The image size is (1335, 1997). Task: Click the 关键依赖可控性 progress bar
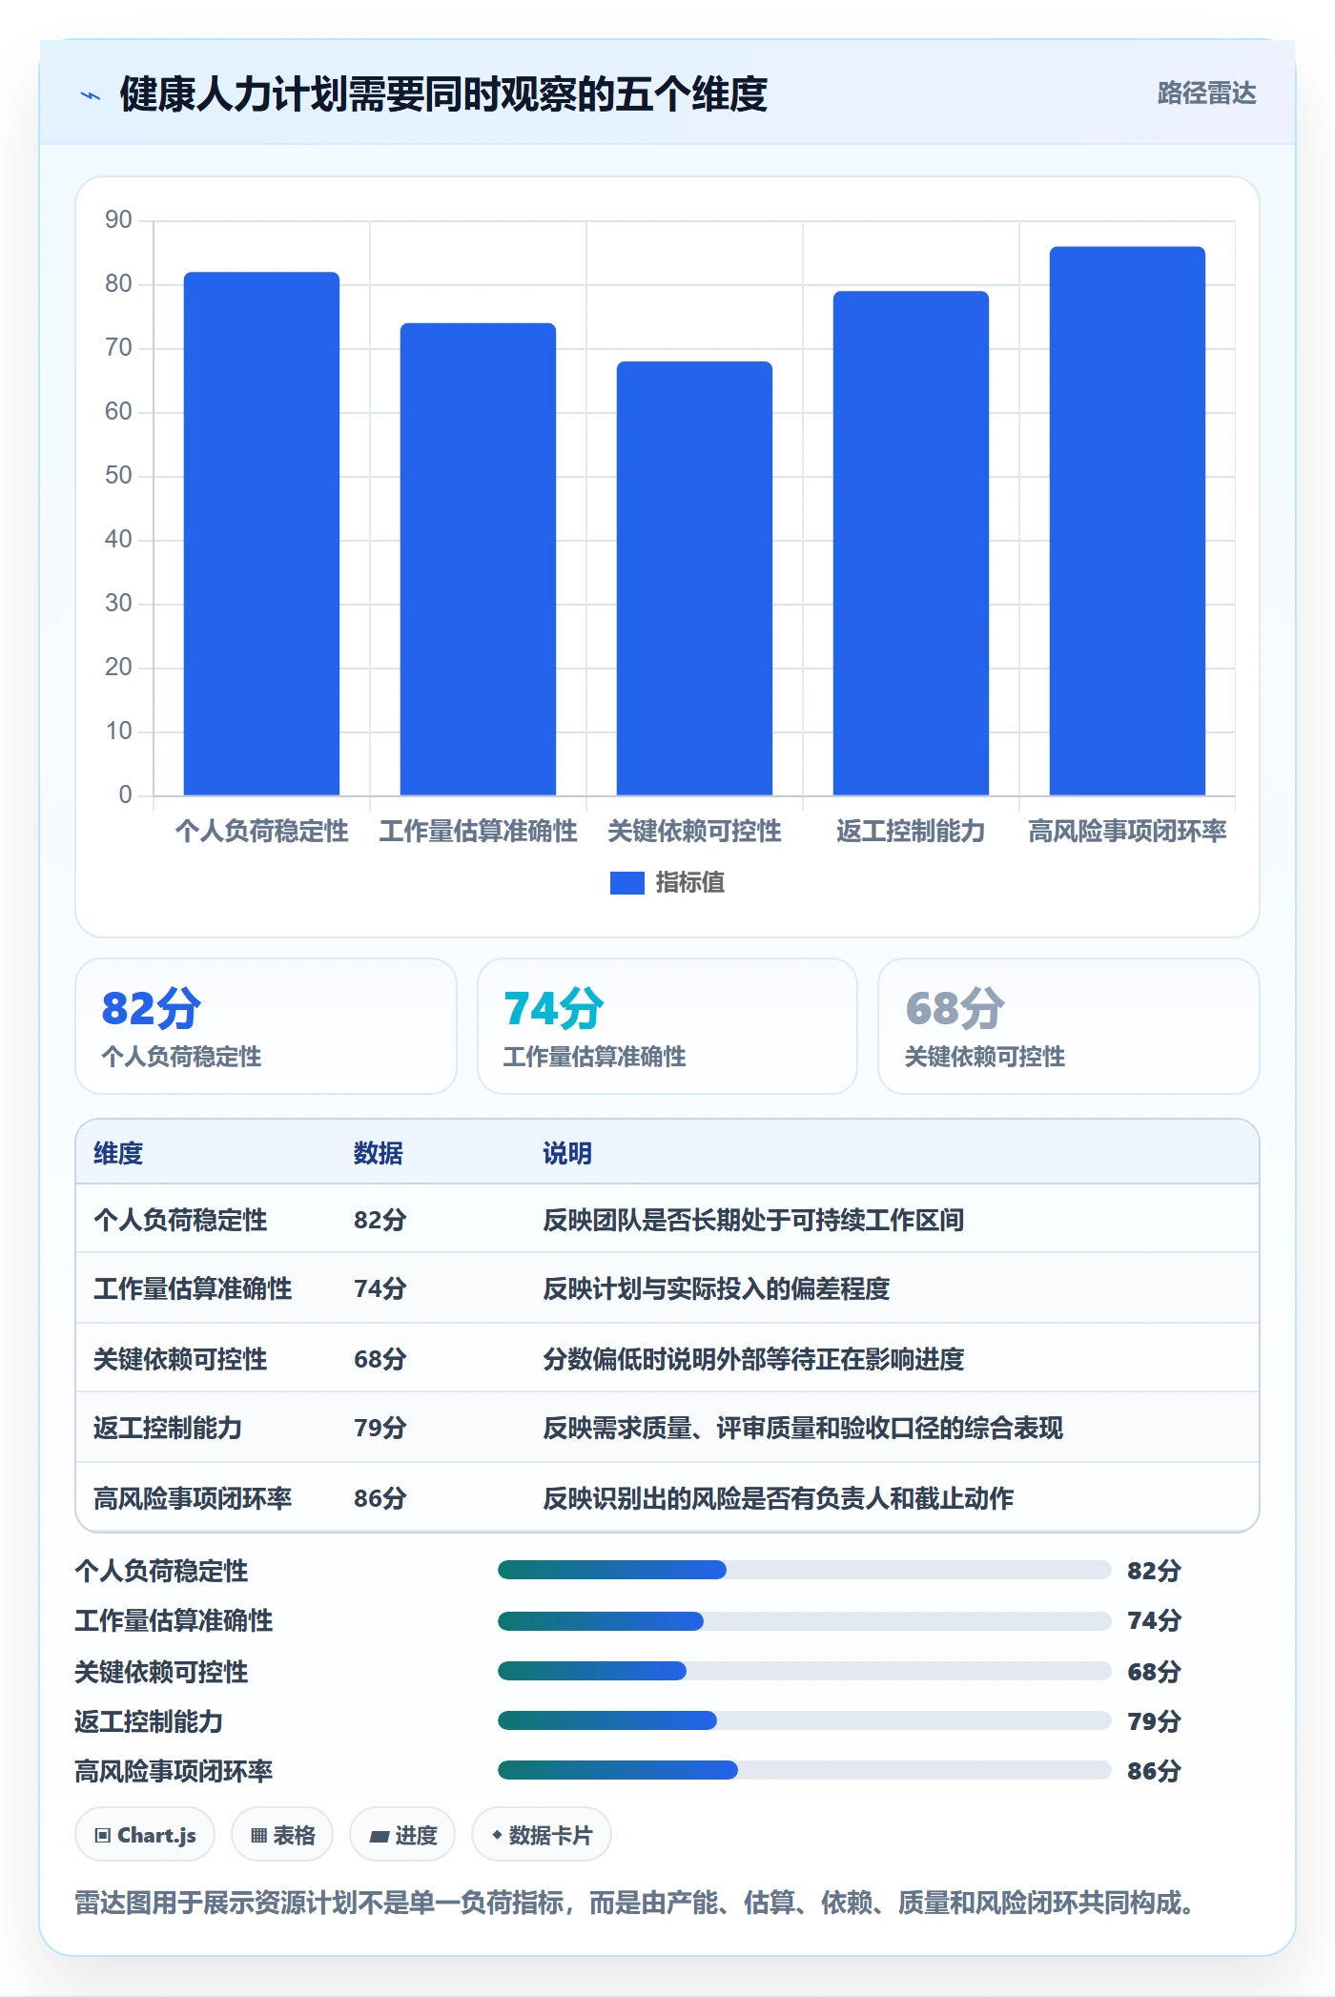click(805, 1671)
